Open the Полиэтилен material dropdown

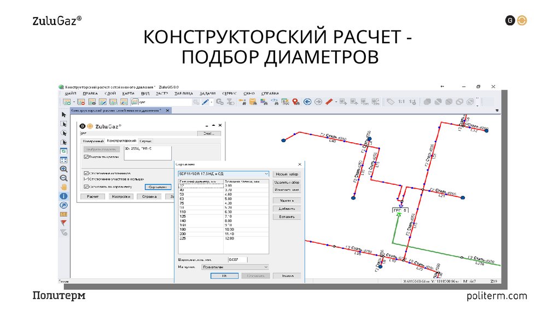coord(235,267)
